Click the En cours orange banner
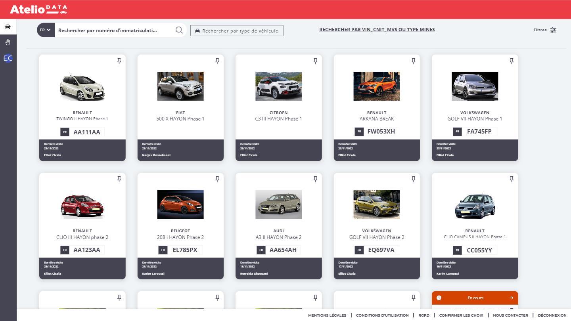Viewport: 571px width, 321px height. tap(475, 298)
